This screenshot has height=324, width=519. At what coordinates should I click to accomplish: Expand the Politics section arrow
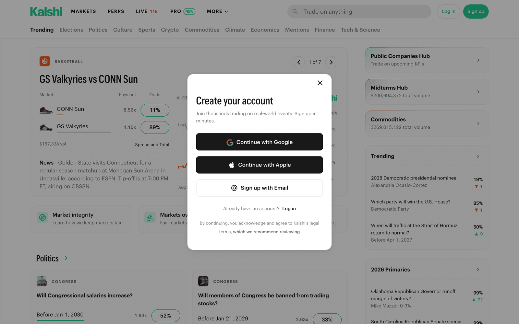pyautogui.click(x=66, y=258)
